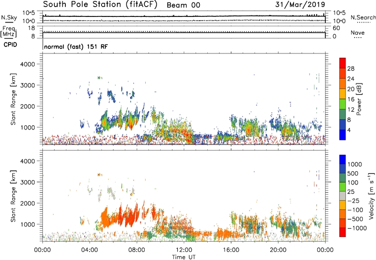Click the 'CPID' row label
This screenshot has height=260, width=376.
[x=10, y=45]
